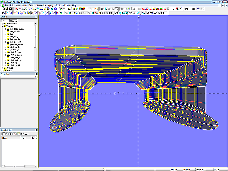Click the red X delete icon in Selection Set
The image size is (228, 171).
(x=14, y=134)
